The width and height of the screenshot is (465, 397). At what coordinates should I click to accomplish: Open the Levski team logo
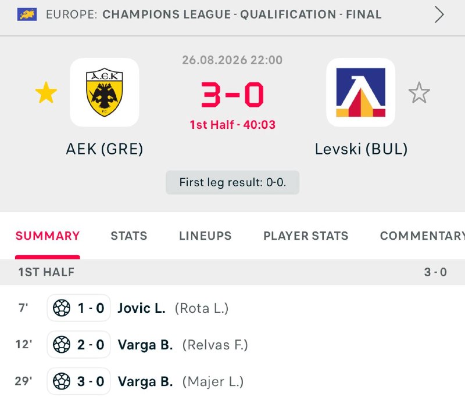click(360, 92)
